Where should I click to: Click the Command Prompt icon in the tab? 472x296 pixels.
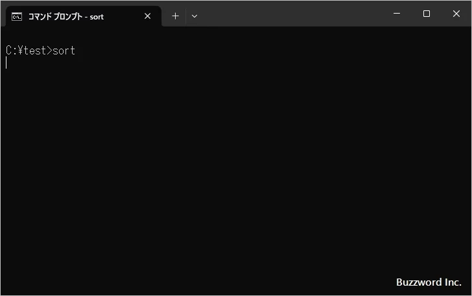click(17, 16)
